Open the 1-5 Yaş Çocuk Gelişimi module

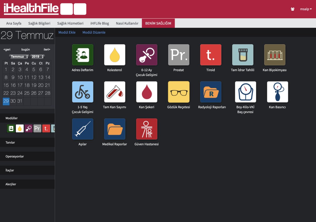pyautogui.click(x=83, y=92)
